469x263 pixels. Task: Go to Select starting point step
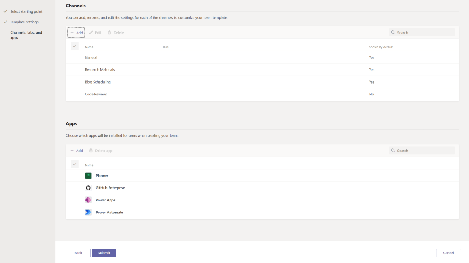26,11
